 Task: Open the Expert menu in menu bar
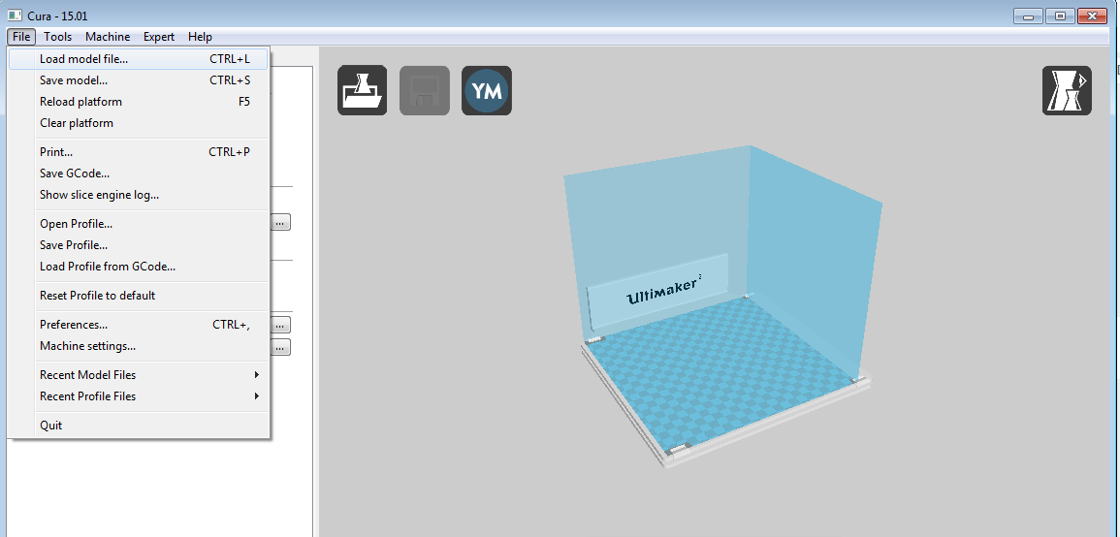159,37
